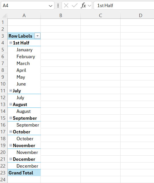Select the October item in row 18
The height and width of the screenshot is (183, 154).
(x=25, y=139)
